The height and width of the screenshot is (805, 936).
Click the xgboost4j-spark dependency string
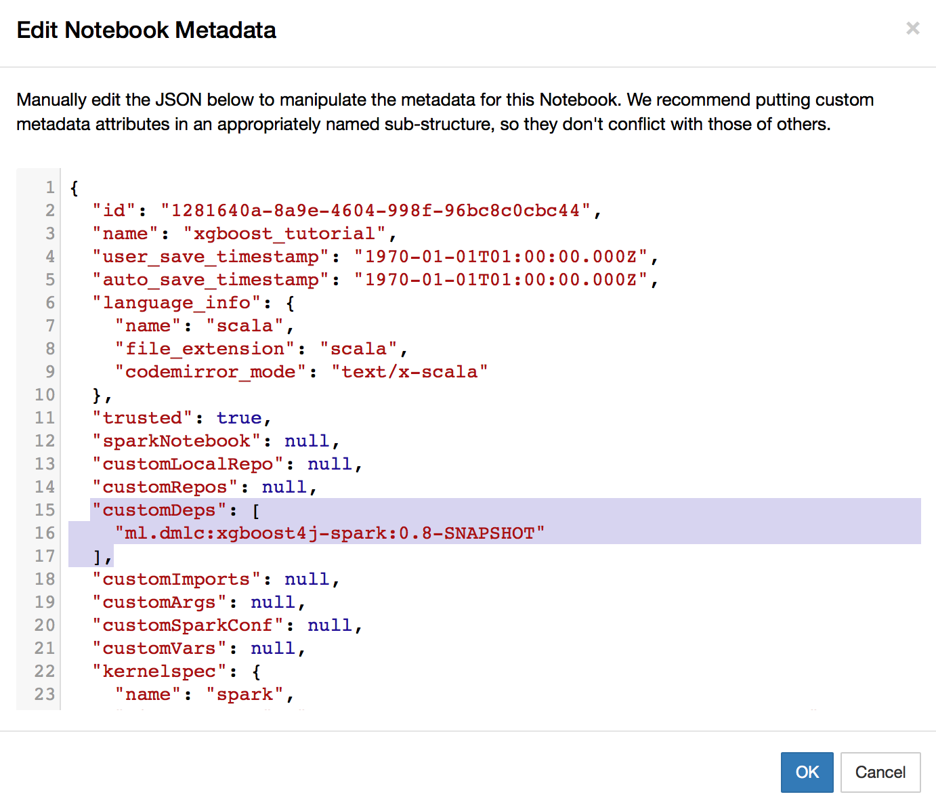[x=330, y=533]
